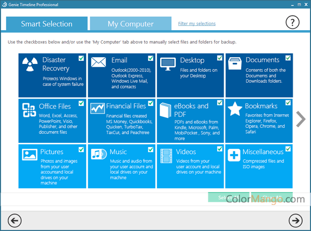Click 'Files and folders on your Desktop' text
The height and width of the screenshot is (231, 311).
pos(199,73)
